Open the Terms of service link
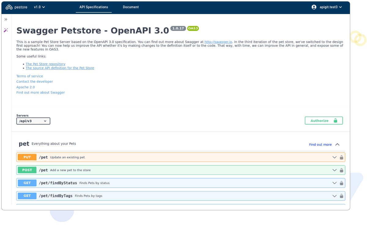The image size is (367, 225). tap(30, 76)
